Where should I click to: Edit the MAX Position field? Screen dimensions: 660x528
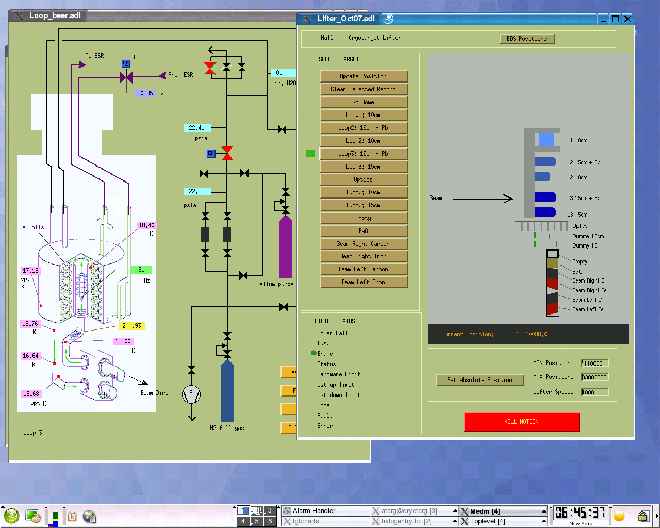coord(595,377)
